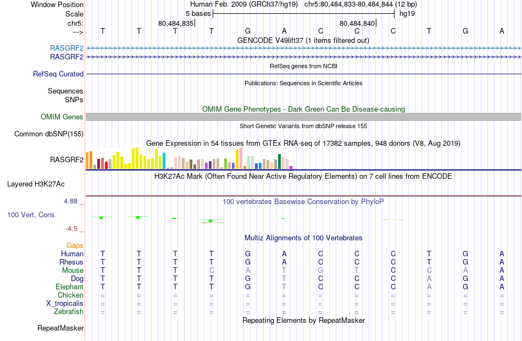Click the 100 Vert. Cons track label
522x341 pixels.
(x=31, y=215)
